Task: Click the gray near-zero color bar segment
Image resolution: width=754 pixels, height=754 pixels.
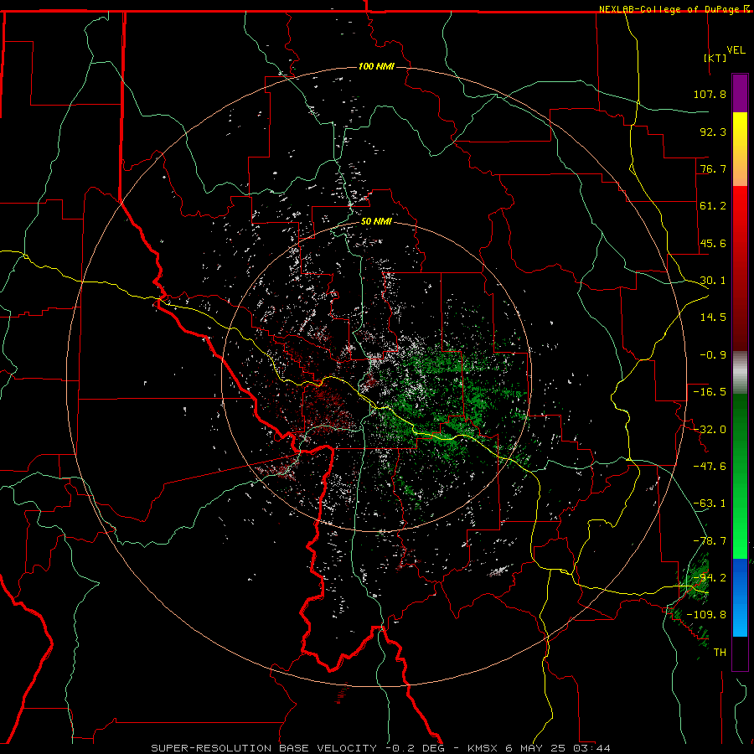Action: 740,373
